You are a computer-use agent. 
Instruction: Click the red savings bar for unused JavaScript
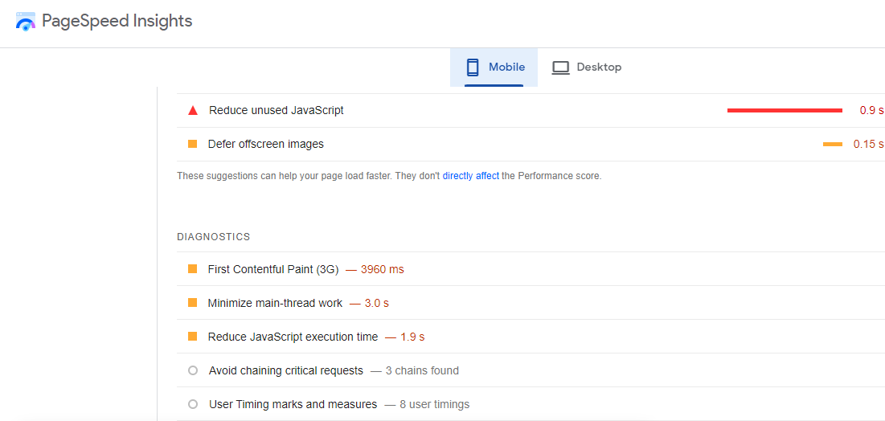pyautogui.click(x=785, y=110)
